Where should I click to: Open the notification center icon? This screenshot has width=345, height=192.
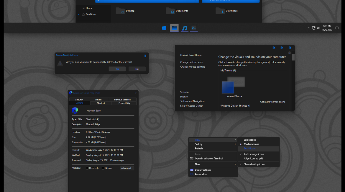pos(337,28)
